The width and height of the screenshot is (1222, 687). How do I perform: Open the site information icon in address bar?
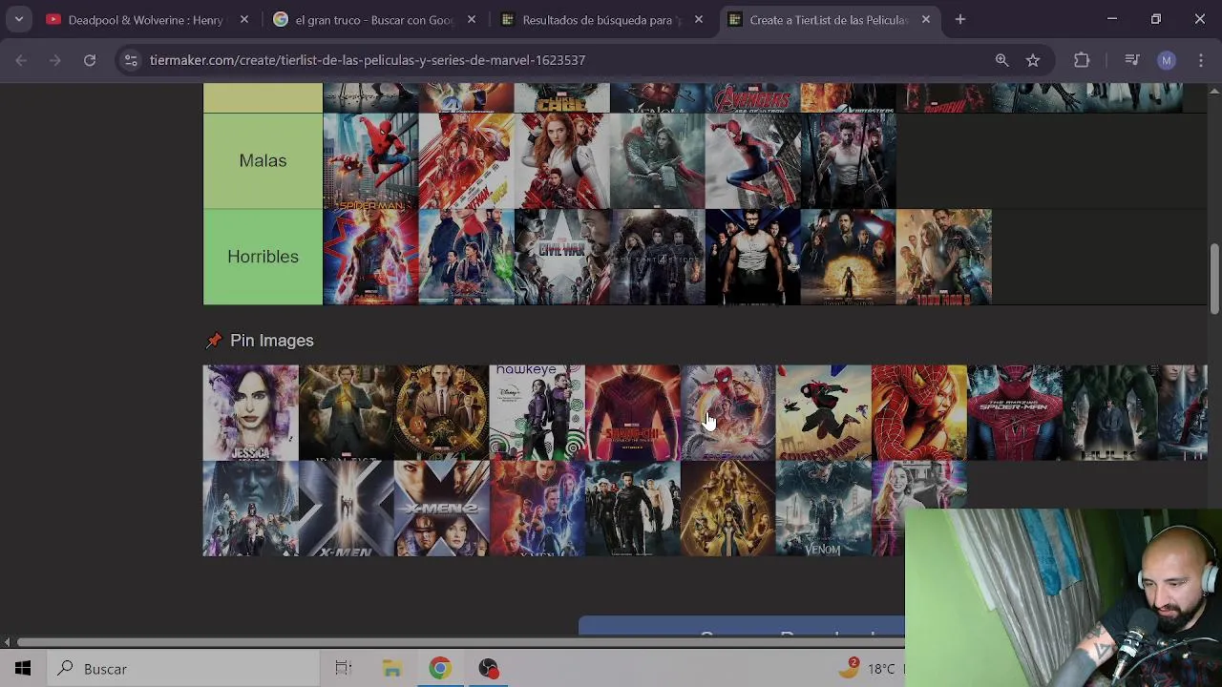pos(131,60)
